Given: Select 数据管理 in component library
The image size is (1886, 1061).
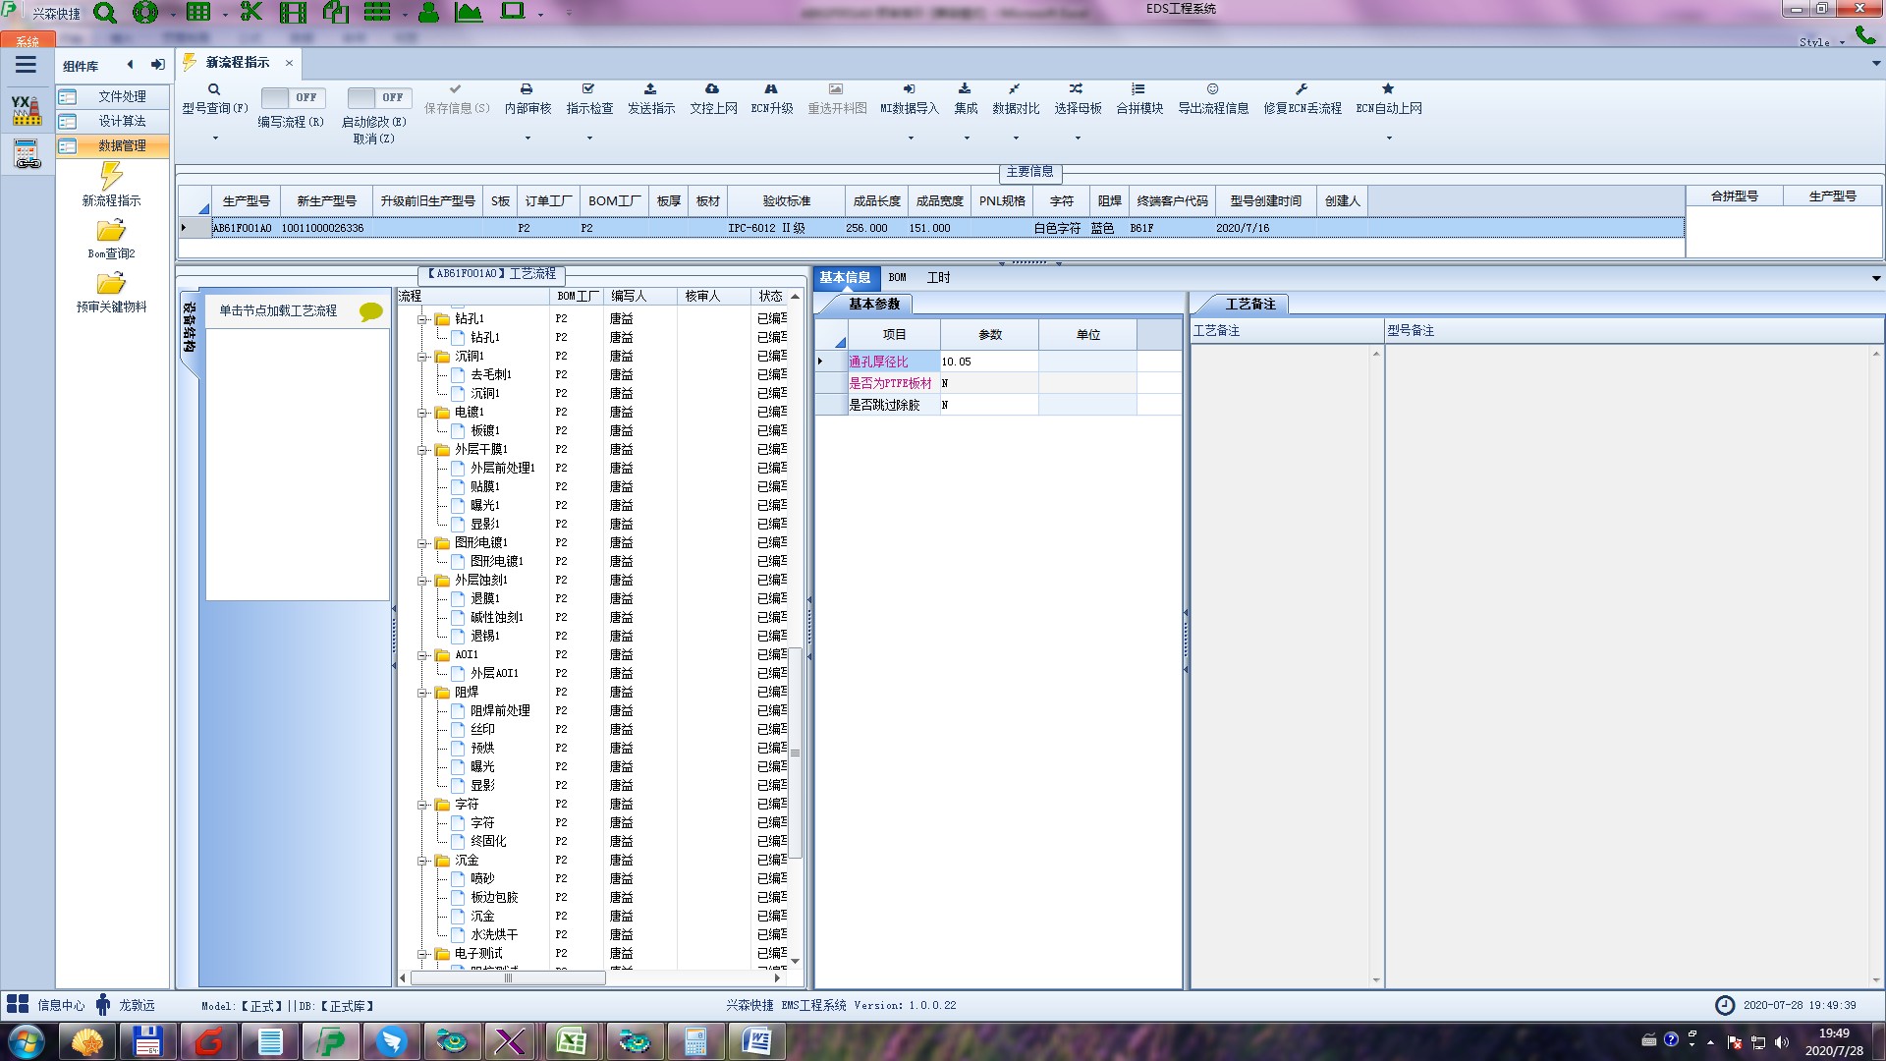Looking at the screenshot, I should tap(122, 145).
